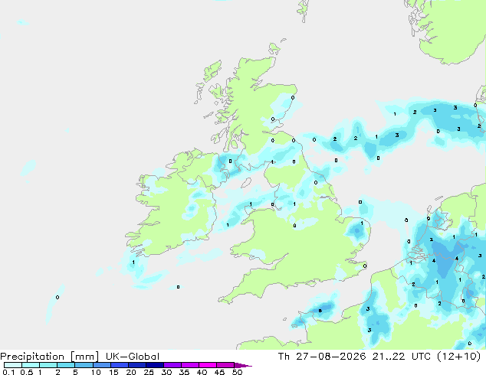The width and height of the screenshot is (486, 375).
Task: Click the '(12+10)' forecast run label
Action: [x=458, y=357]
